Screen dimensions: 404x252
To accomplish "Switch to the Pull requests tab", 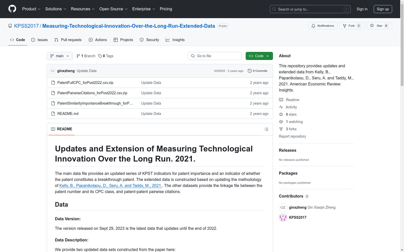I will pos(68,40).
